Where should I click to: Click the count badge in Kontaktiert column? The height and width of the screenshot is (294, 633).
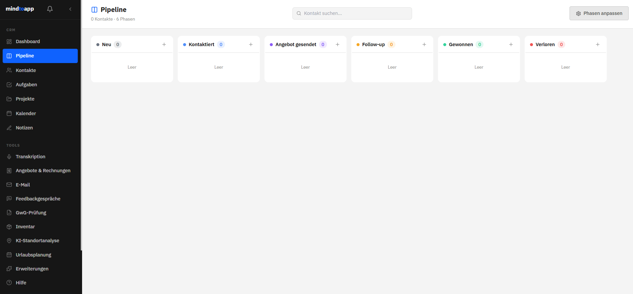click(x=221, y=44)
